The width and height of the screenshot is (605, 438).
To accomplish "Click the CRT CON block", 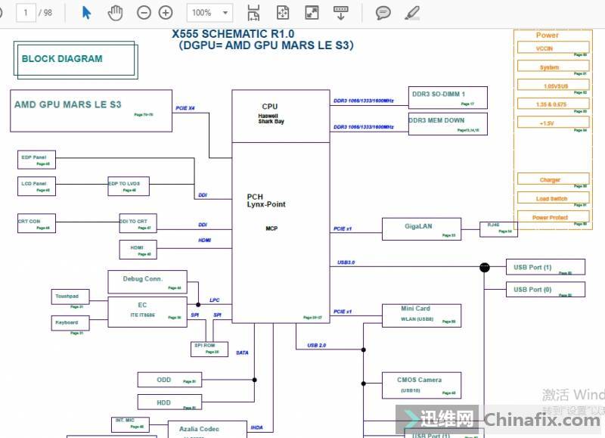I will (x=36, y=223).
